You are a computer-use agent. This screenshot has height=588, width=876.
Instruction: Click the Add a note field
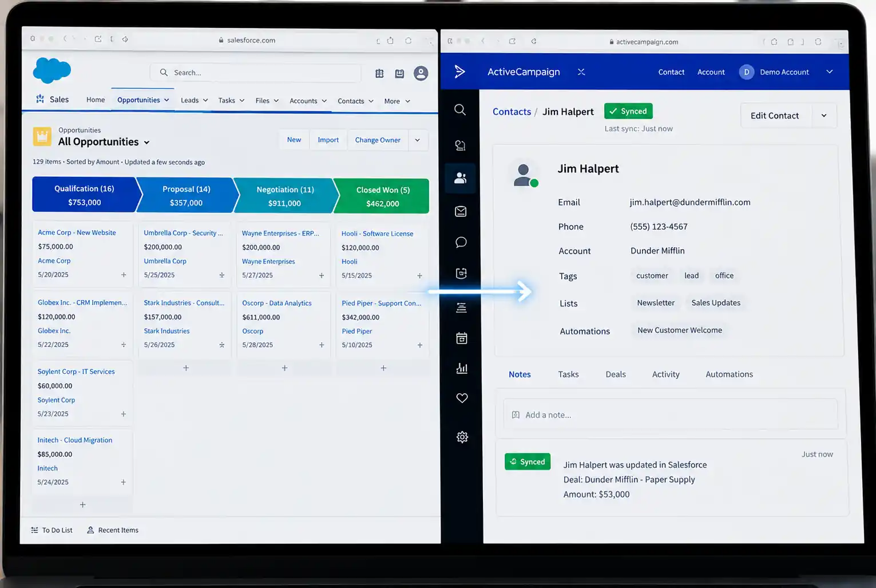coord(670,415)
